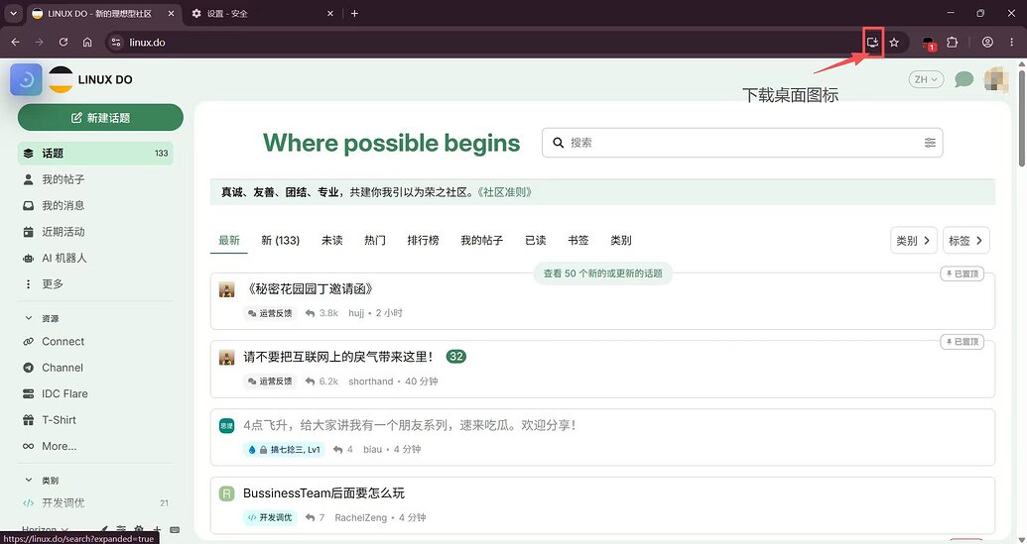Open the Horizon theme dropdown

click(45, 529)
